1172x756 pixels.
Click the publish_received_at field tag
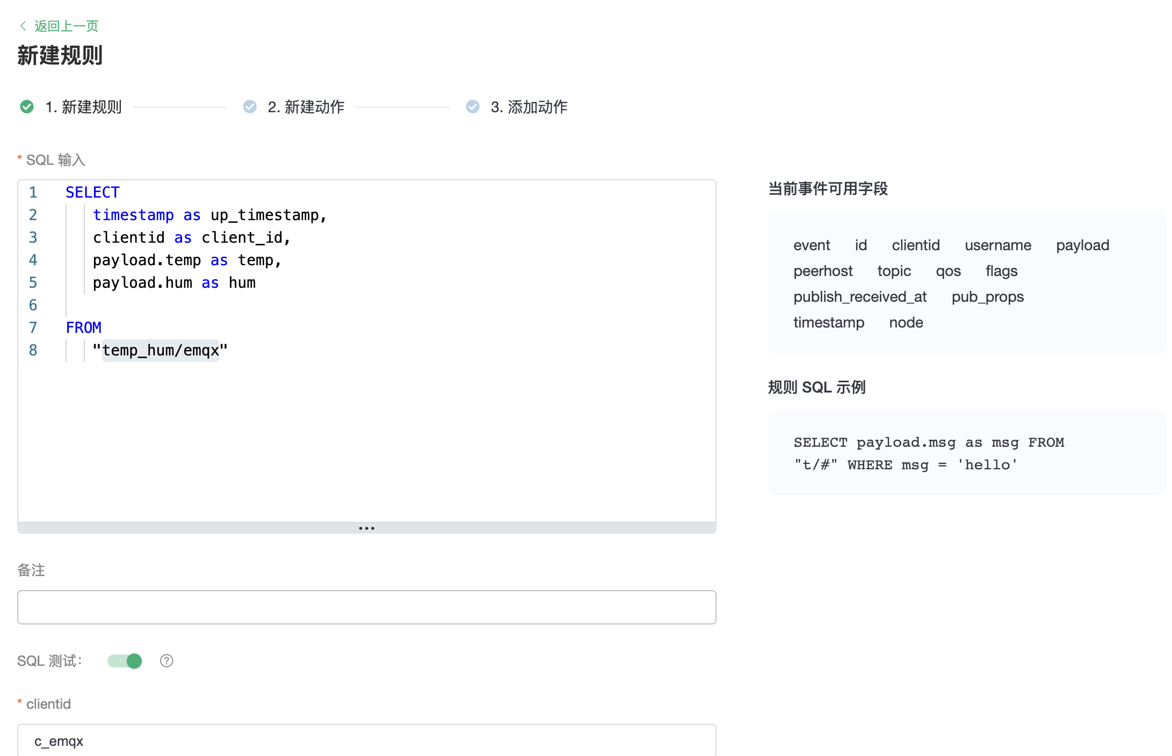[860, 297]
